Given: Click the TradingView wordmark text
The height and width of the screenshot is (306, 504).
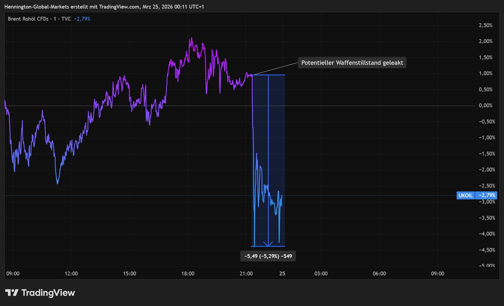Looking at the screenshot, I should pos(48,293).
